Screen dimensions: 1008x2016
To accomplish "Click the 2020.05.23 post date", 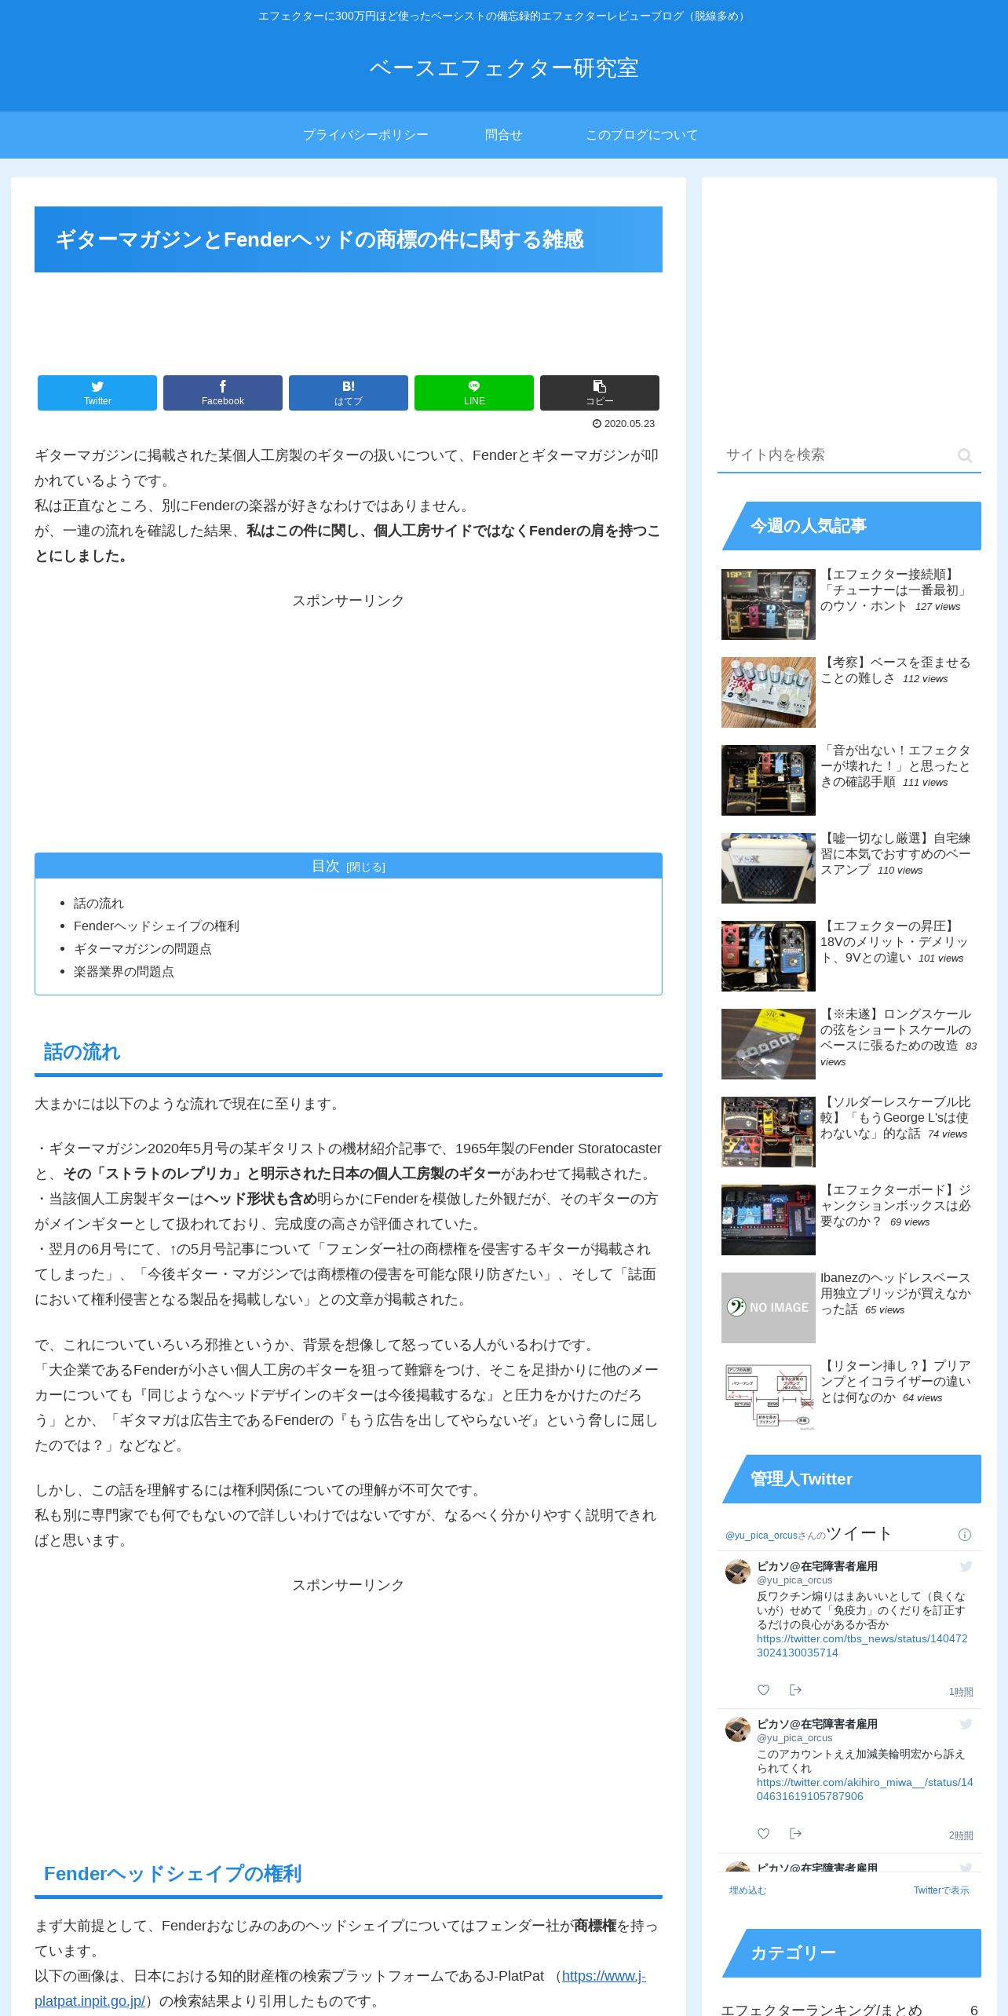I will point(623,424).
